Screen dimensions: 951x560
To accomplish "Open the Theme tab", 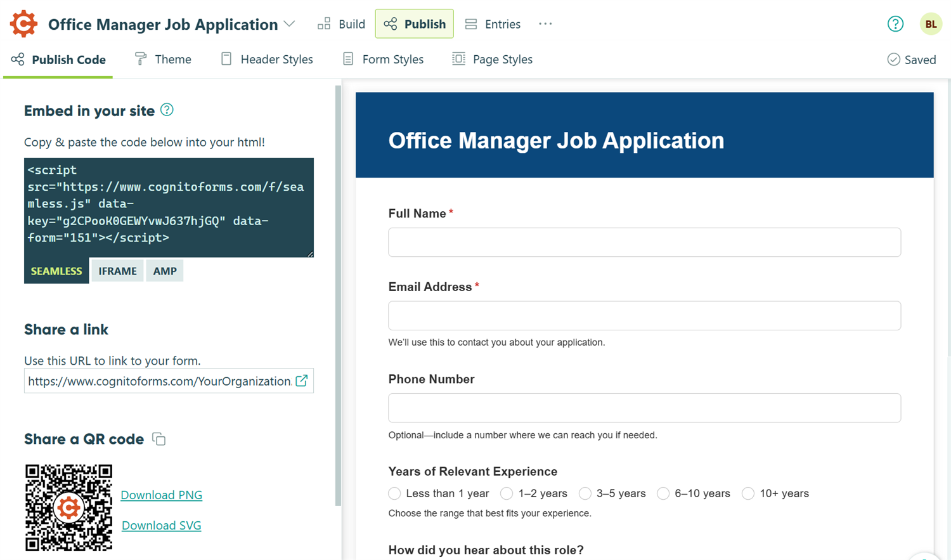I will coord(163,60).
